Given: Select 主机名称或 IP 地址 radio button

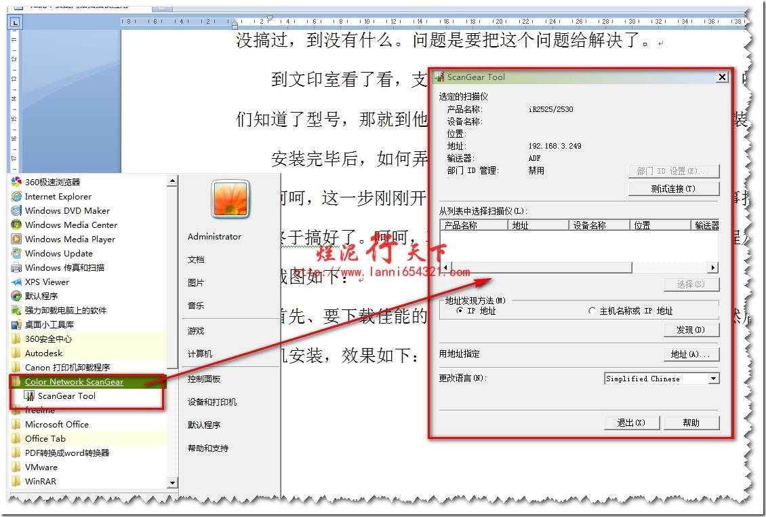Looking at the screenshot, I should click(592, 311).
